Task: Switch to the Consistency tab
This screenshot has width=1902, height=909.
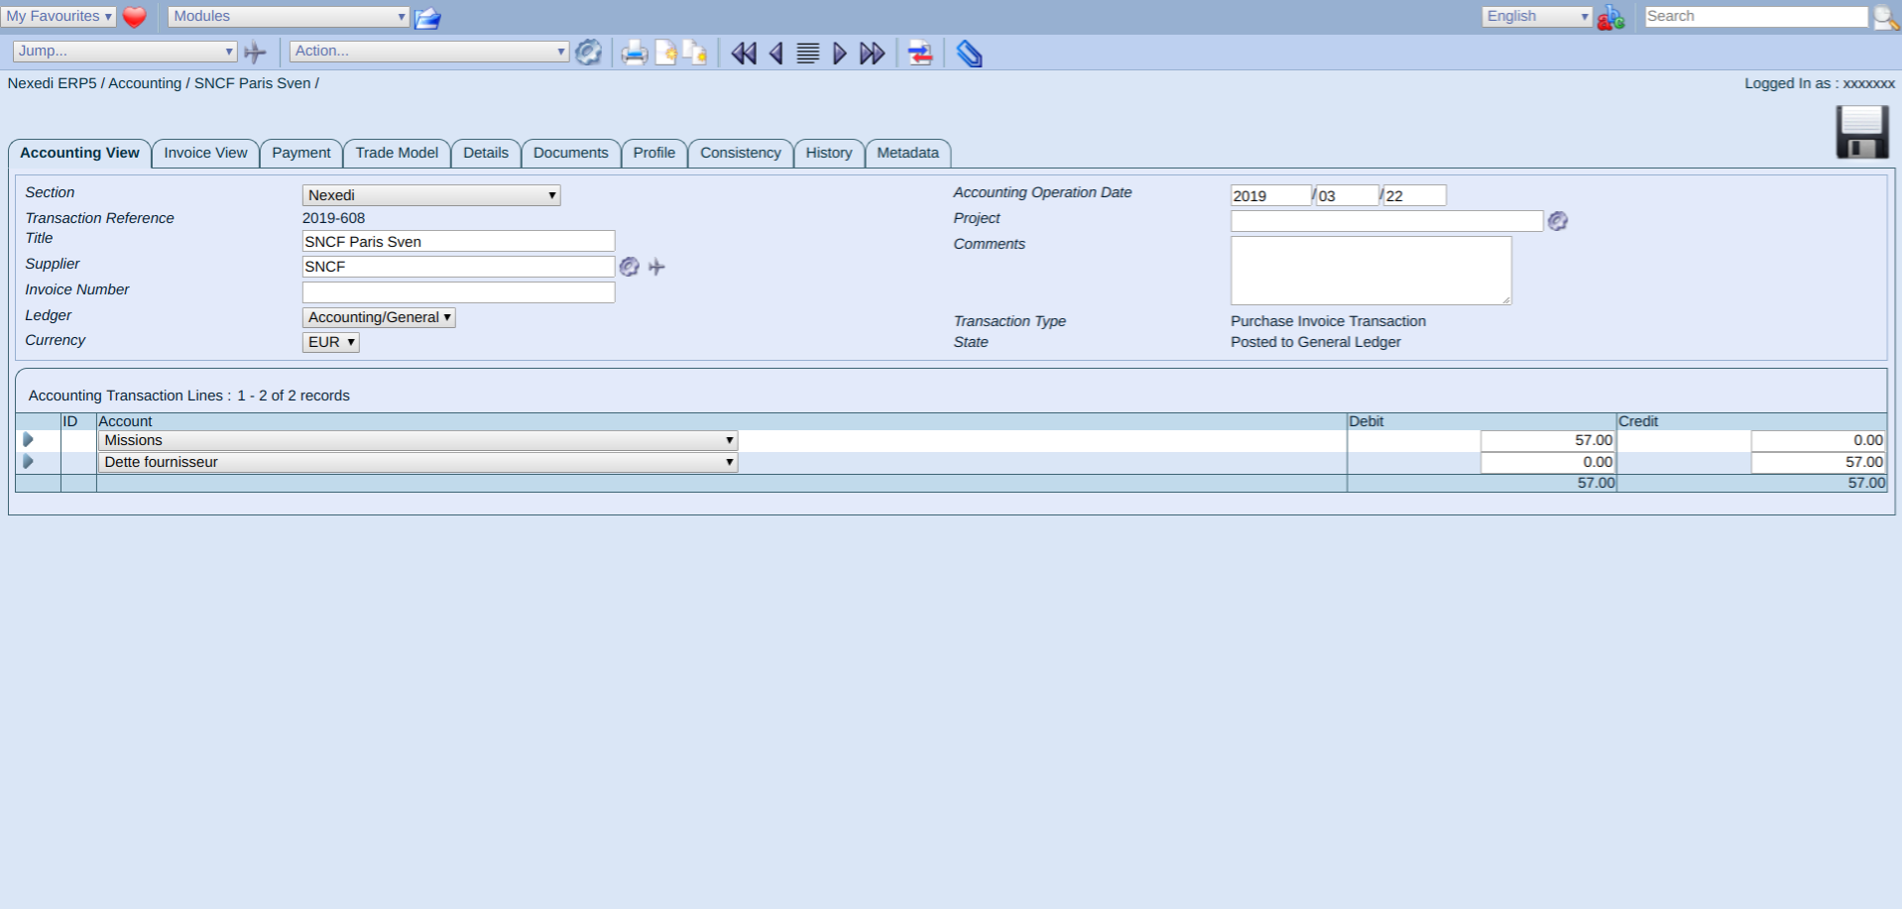Action: click(741, 153)
